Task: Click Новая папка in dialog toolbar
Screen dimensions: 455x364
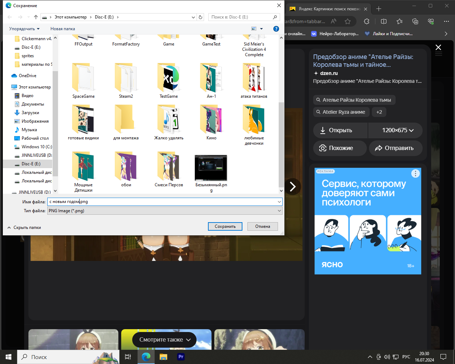Action: (63, 29)
